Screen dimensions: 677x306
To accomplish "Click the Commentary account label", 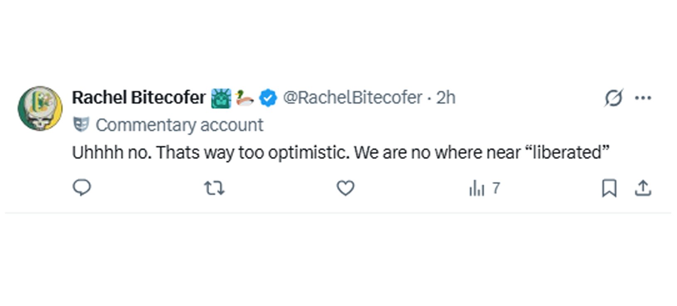I will [x=179, y=125].
